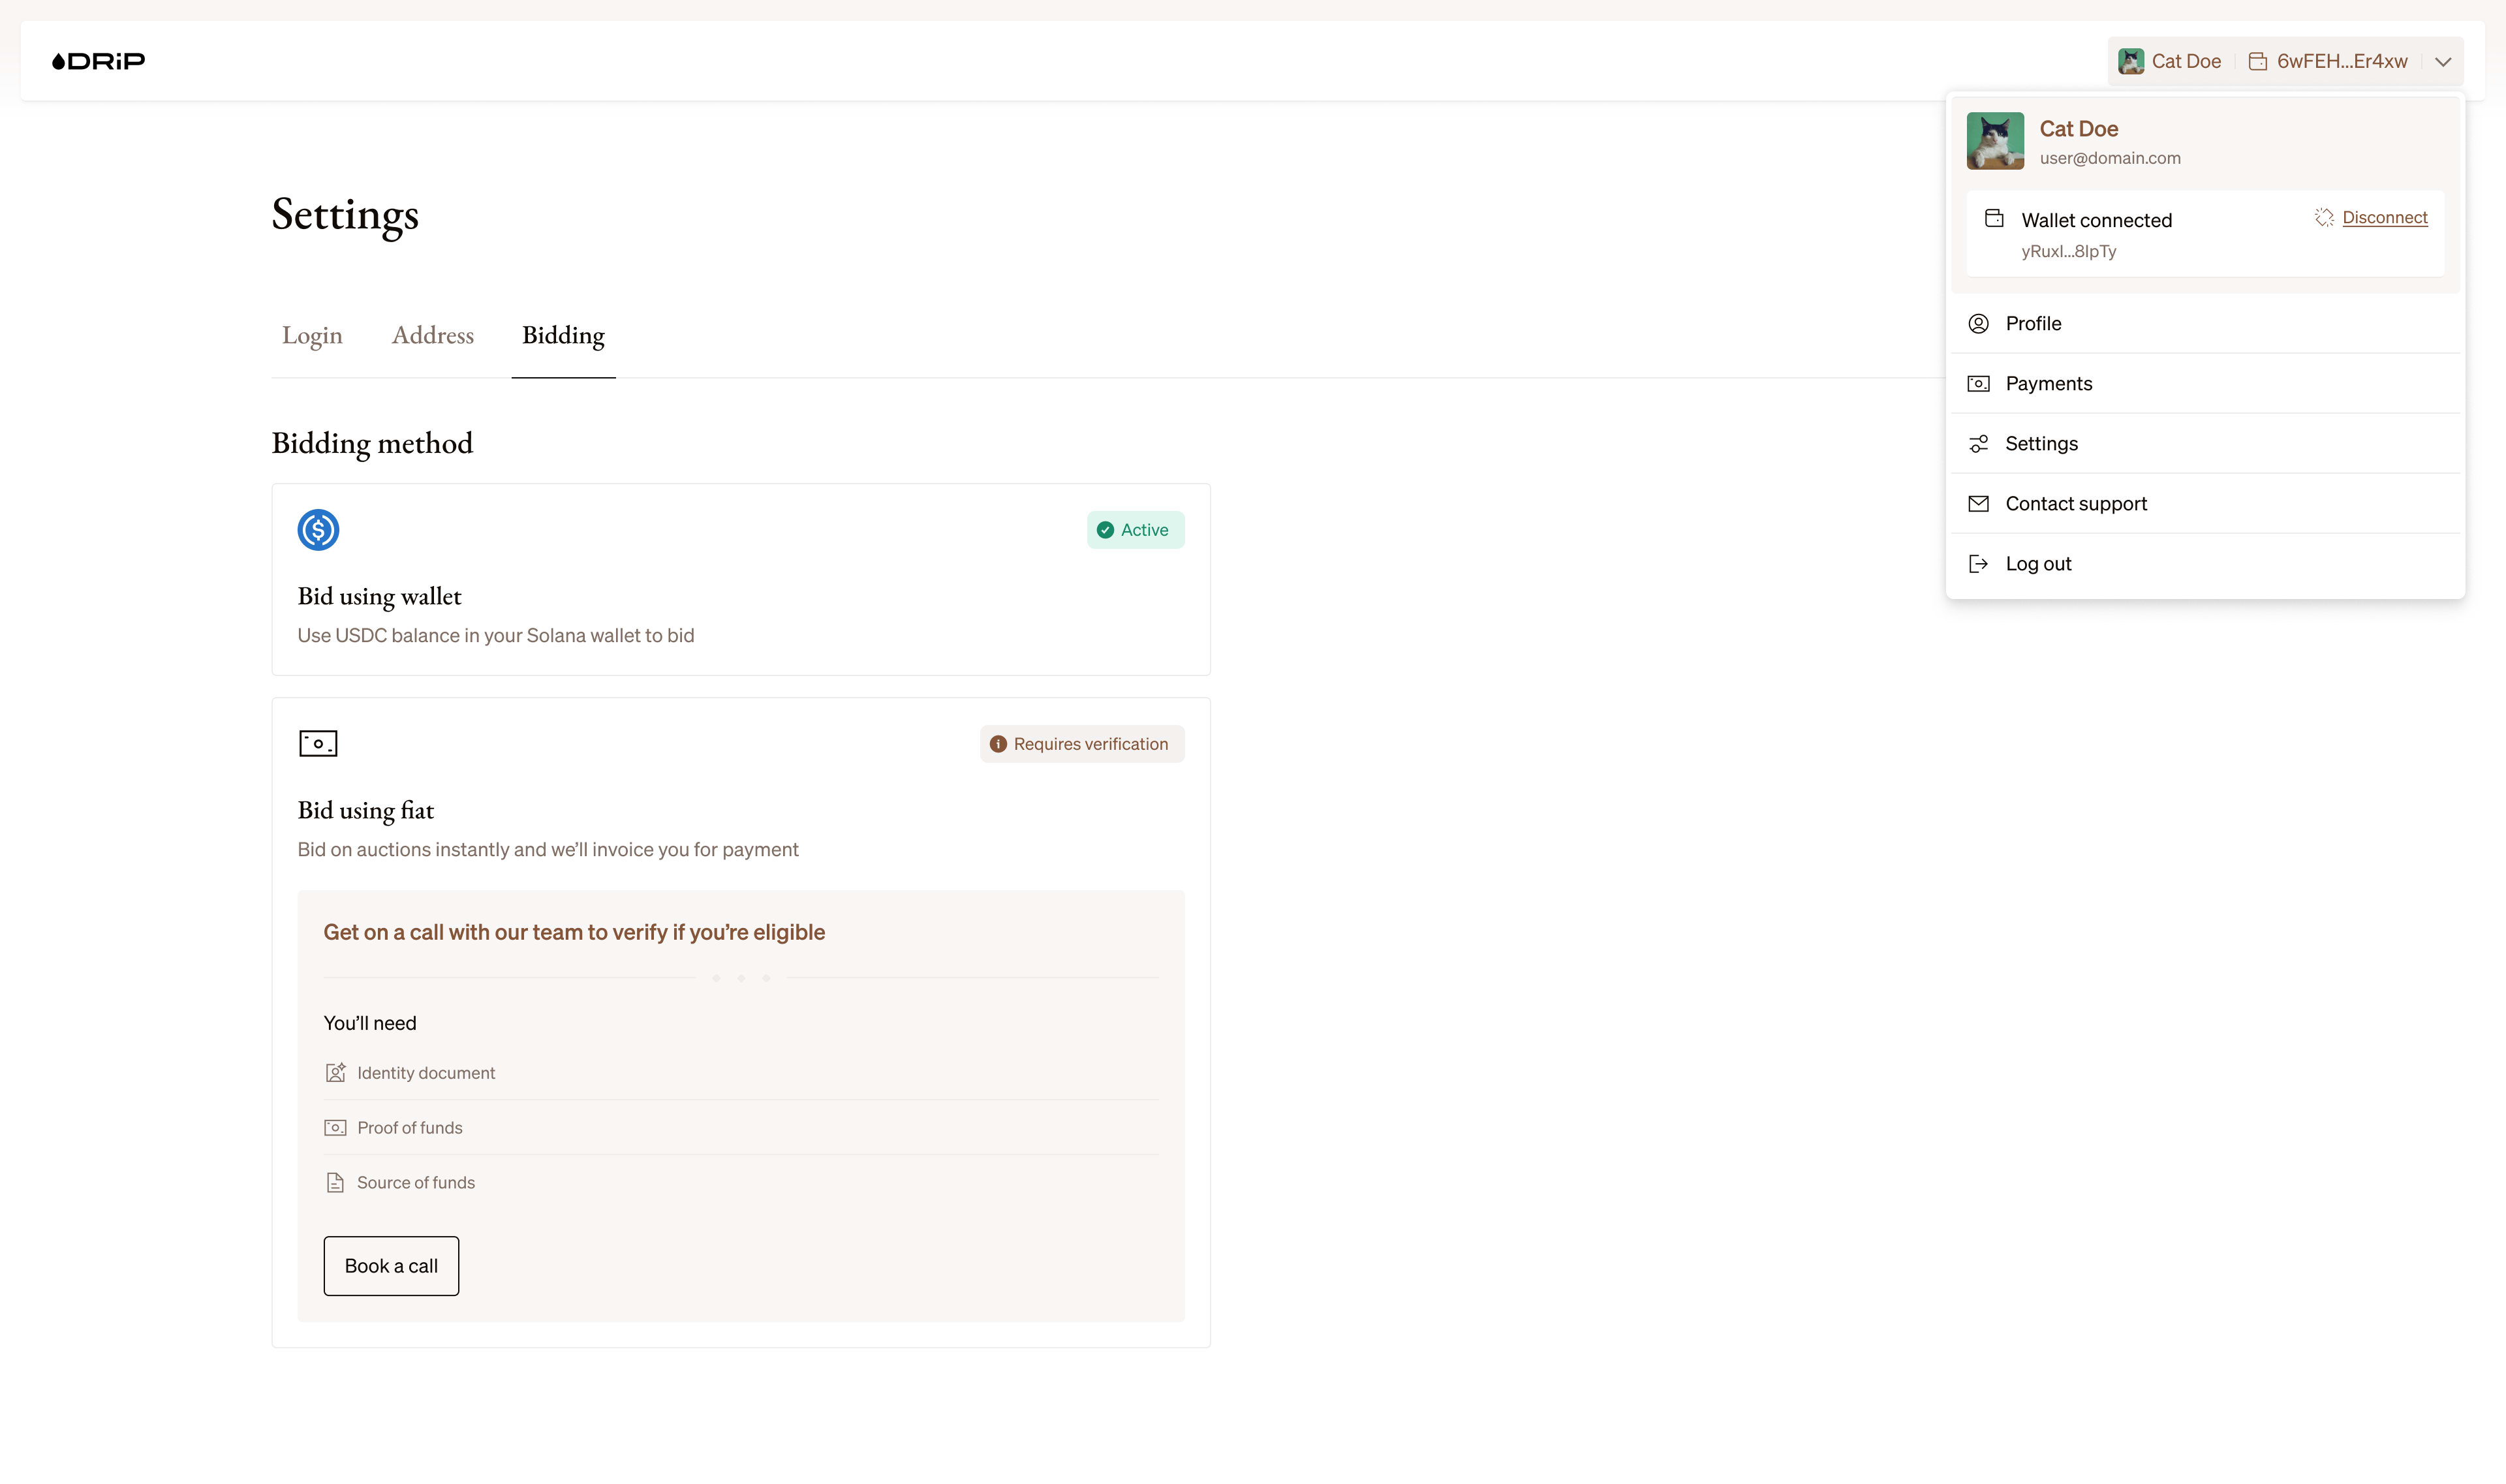Click the Settings sliders icon in menu
Viewport: 2506px width, 1484px height.
click(1978, 444)
